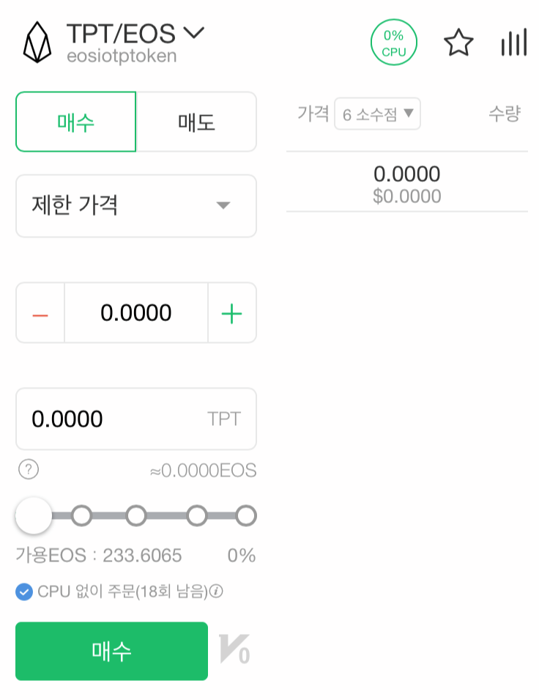Switch to the 매도 sell tab
Viewport: 539px width, 700px height.
[196, 122]
